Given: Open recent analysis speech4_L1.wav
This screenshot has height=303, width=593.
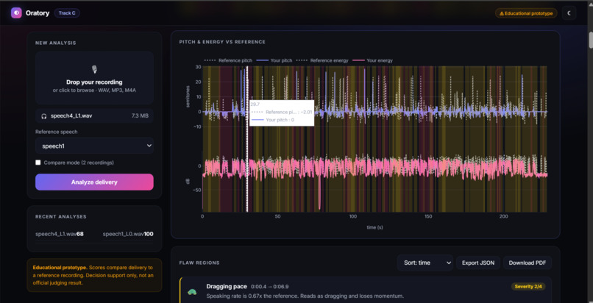Looking at the screenshot, I should tap(60, 234).
